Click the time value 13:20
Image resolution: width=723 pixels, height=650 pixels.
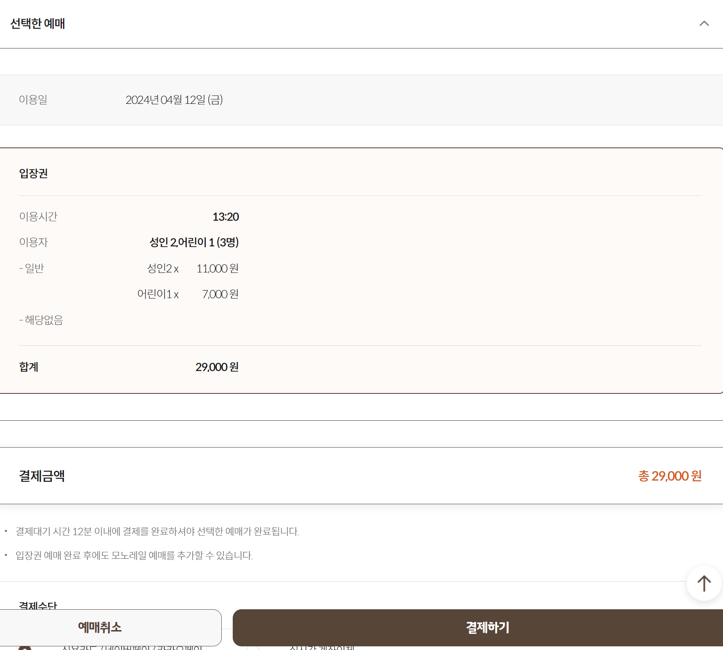226,217
